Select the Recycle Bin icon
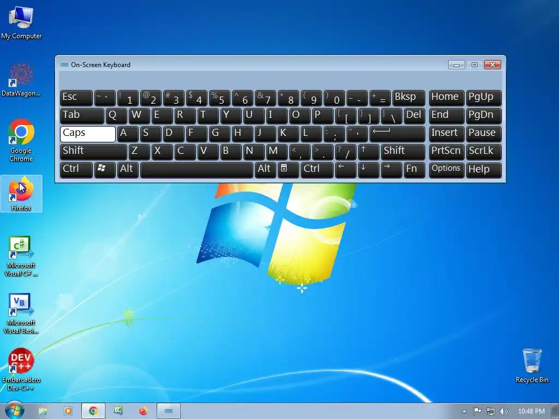559x419 pixels. [x=532, y=366]
